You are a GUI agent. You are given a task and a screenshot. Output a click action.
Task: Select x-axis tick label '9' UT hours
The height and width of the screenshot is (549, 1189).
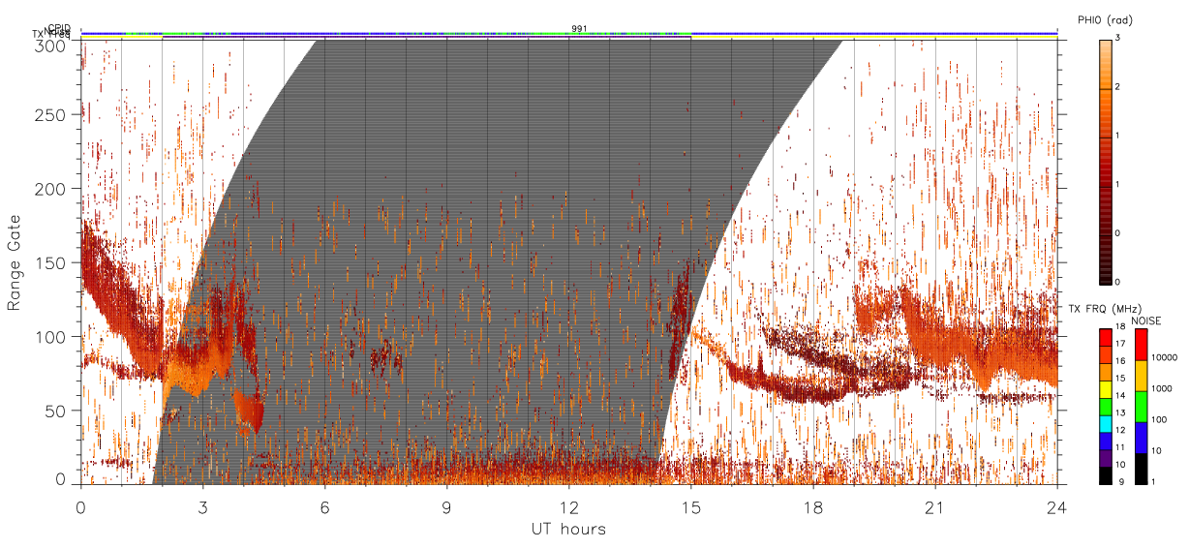coord(447,507)
